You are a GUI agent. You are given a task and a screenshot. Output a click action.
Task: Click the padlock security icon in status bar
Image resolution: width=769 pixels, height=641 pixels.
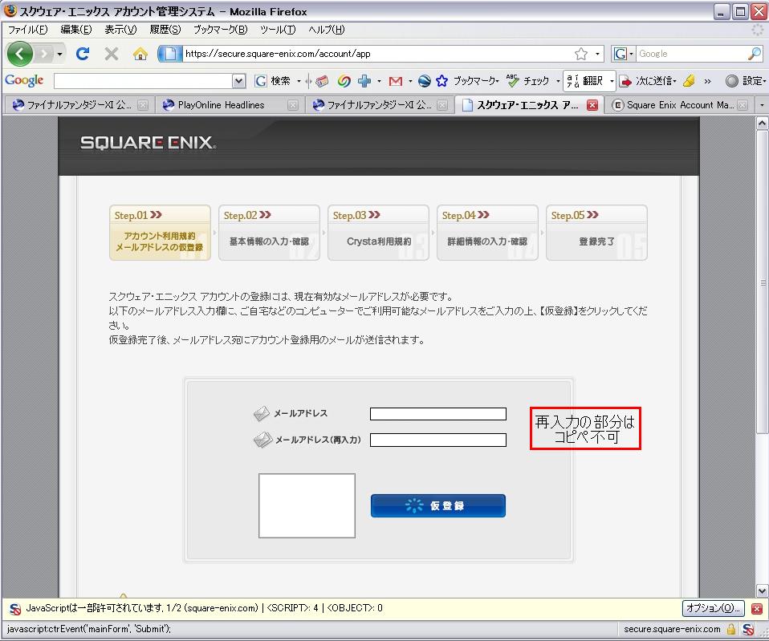pyautogui.click(x=731, y=629)
